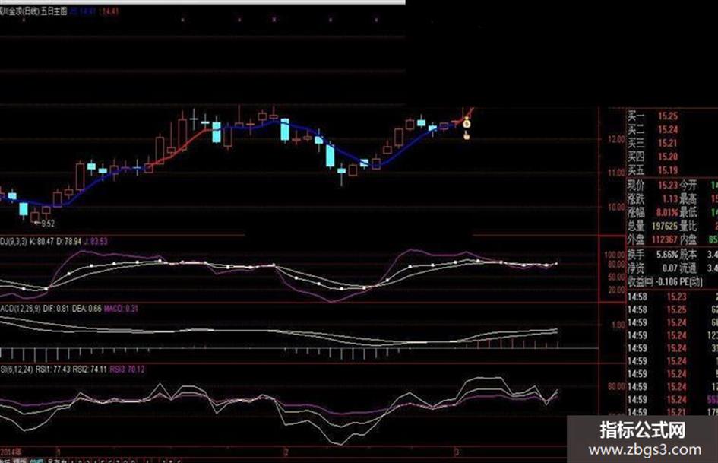Click the 涨跌 value 1.13
The height and width of the screenshot is (463, 718).
[x=670, y=199]
